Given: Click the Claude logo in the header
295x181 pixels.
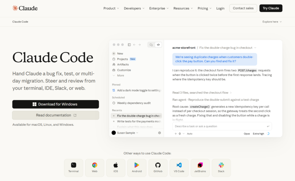Looking at the screenshot, I should 25,8.
